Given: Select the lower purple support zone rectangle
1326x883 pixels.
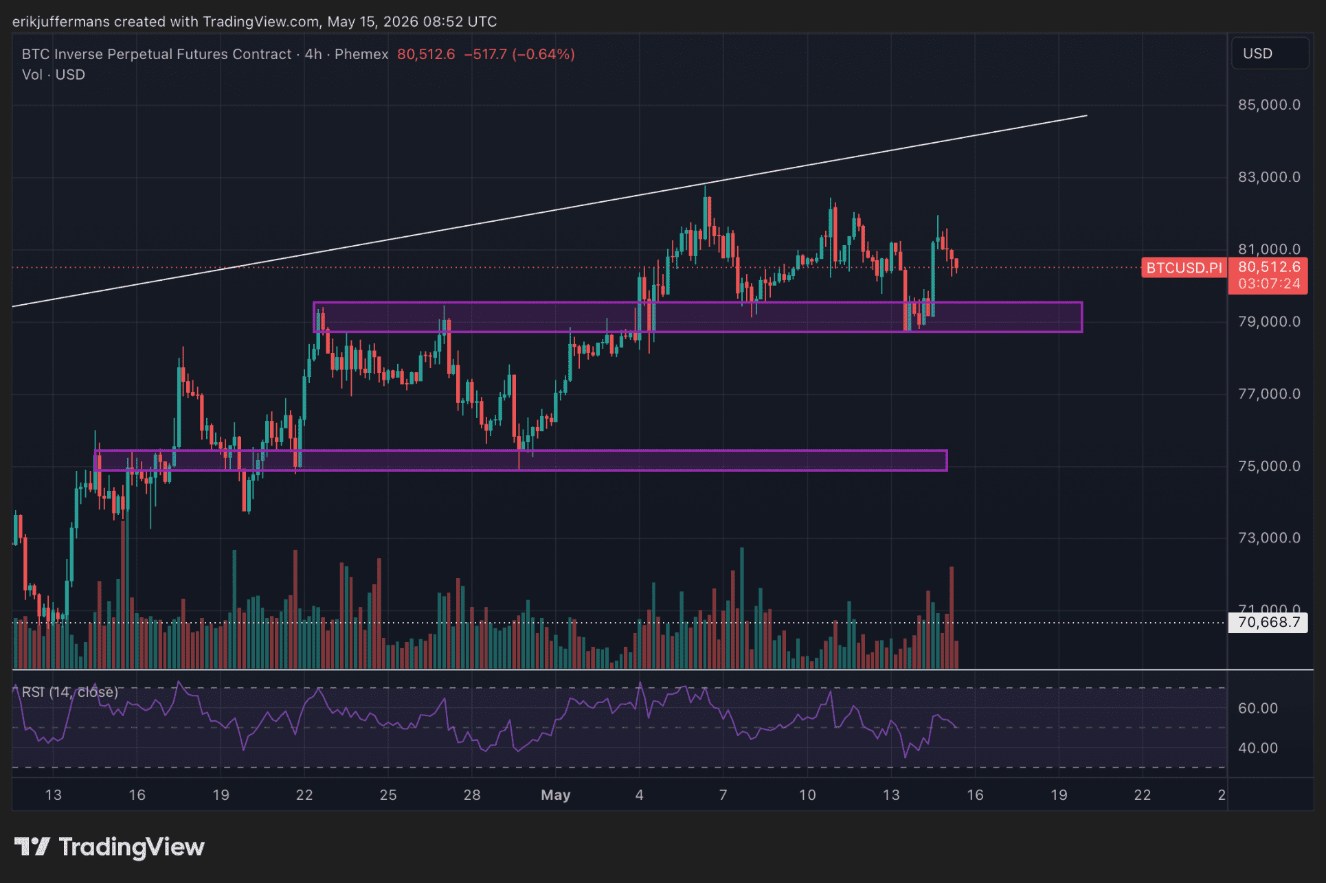Looking at the screenshot, I should pyautogui.click(x=521, y=460).
